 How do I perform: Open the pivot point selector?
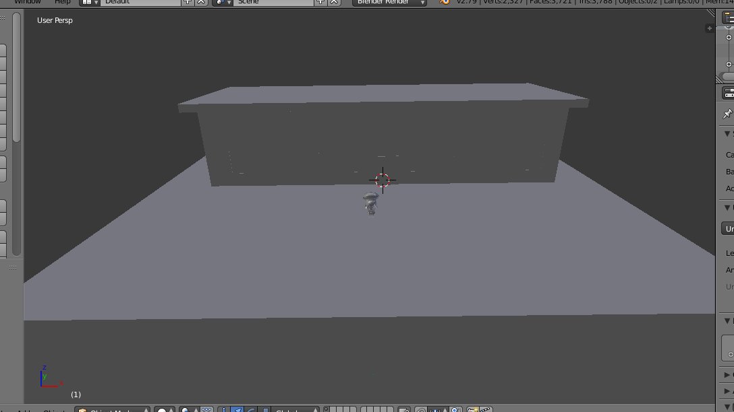point(190,410)
